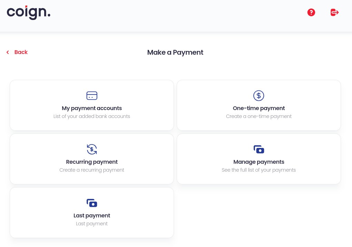Image resolution: width=352 pixels, height=247 pixels.
Task: Click See the full list of your payments text
Action: (x=259, y=170)
